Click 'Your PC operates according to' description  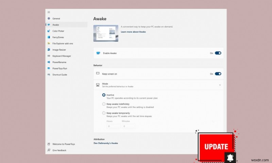(x=132, y=98)
